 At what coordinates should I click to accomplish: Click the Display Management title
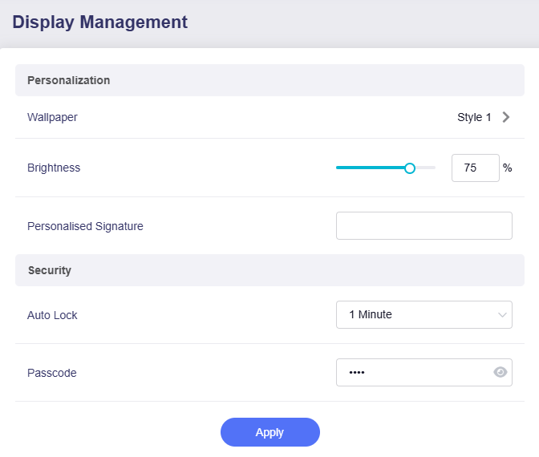(100, 22)
